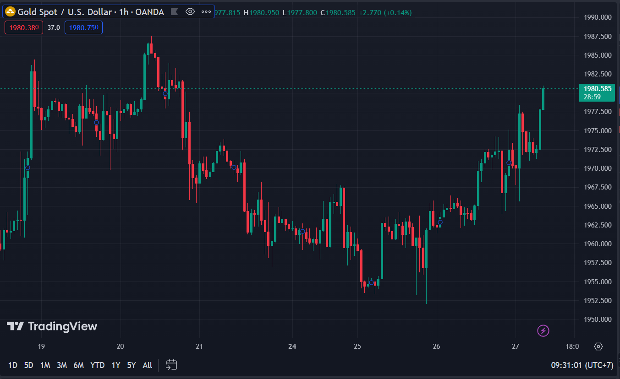The height and width of the screenshot is (379, 620).
Task: Open the three-dots More menu in legend
Action: point(206,12)
